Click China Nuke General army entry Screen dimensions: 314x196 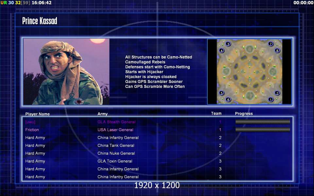point(116,153)
